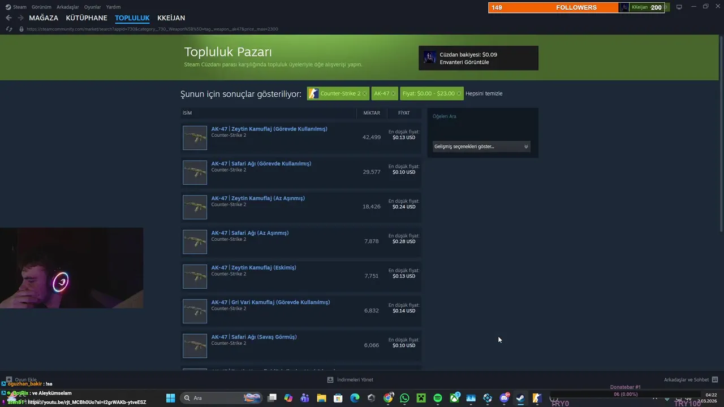Open Discord from taskbar
The width and height of the screenshot is (724, 407).
tap(504, 398)
